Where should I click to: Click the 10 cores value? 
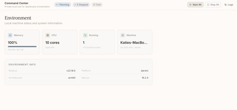[52, 43]
